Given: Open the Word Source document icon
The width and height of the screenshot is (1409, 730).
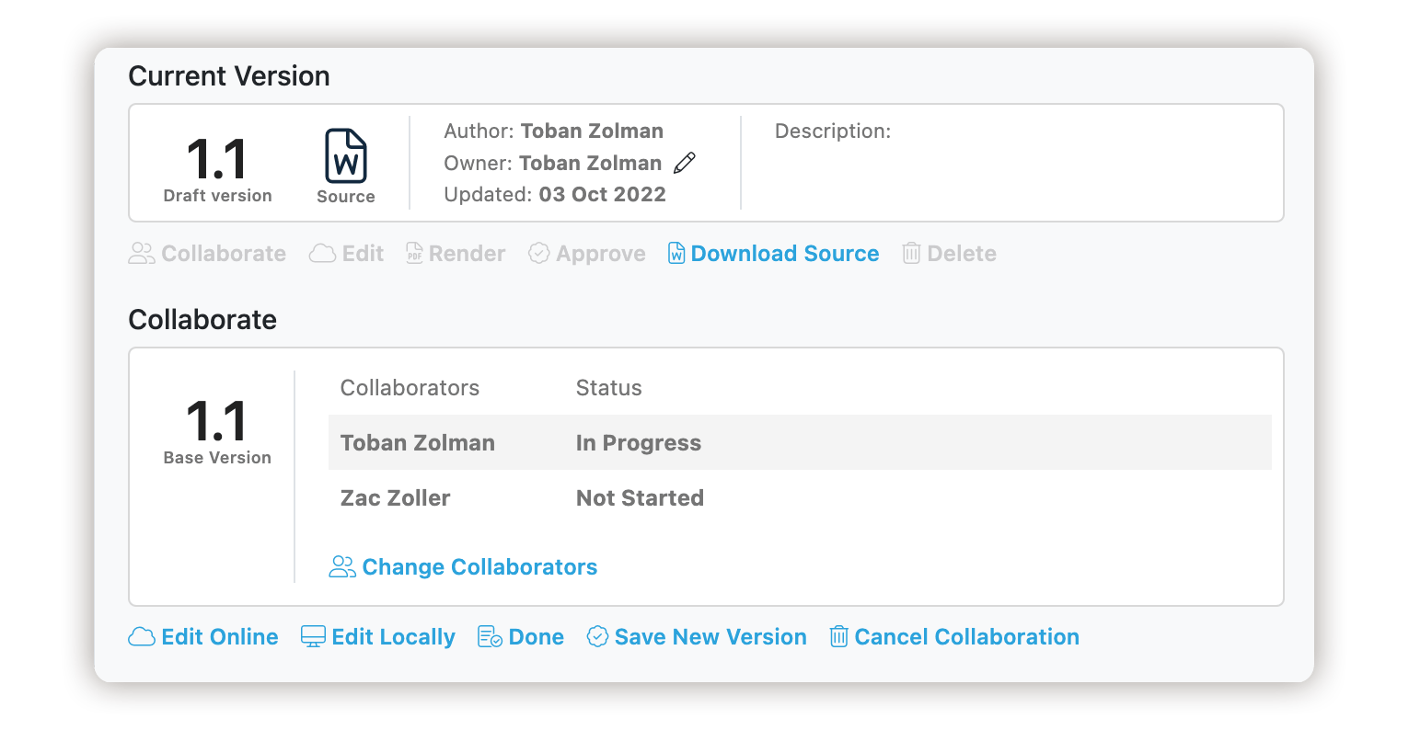Looking at the screenshot, I should pyautogui.click(x=346, y=156).
